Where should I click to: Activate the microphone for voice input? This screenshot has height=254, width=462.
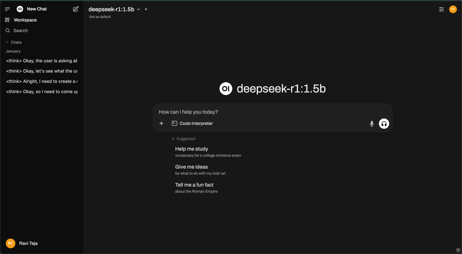pos(372,123)
